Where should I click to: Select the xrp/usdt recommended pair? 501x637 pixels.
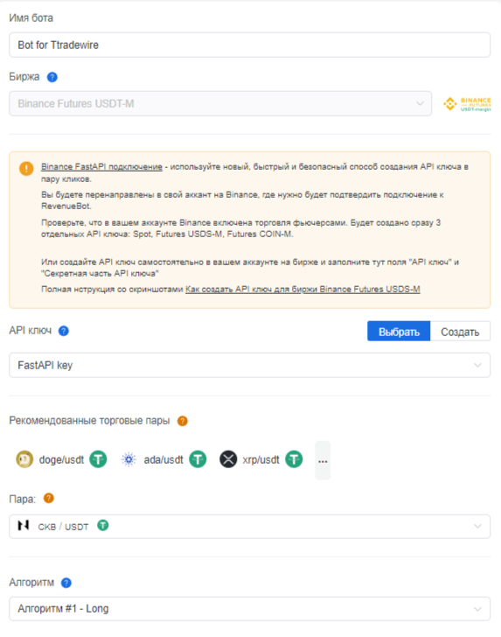261,460
